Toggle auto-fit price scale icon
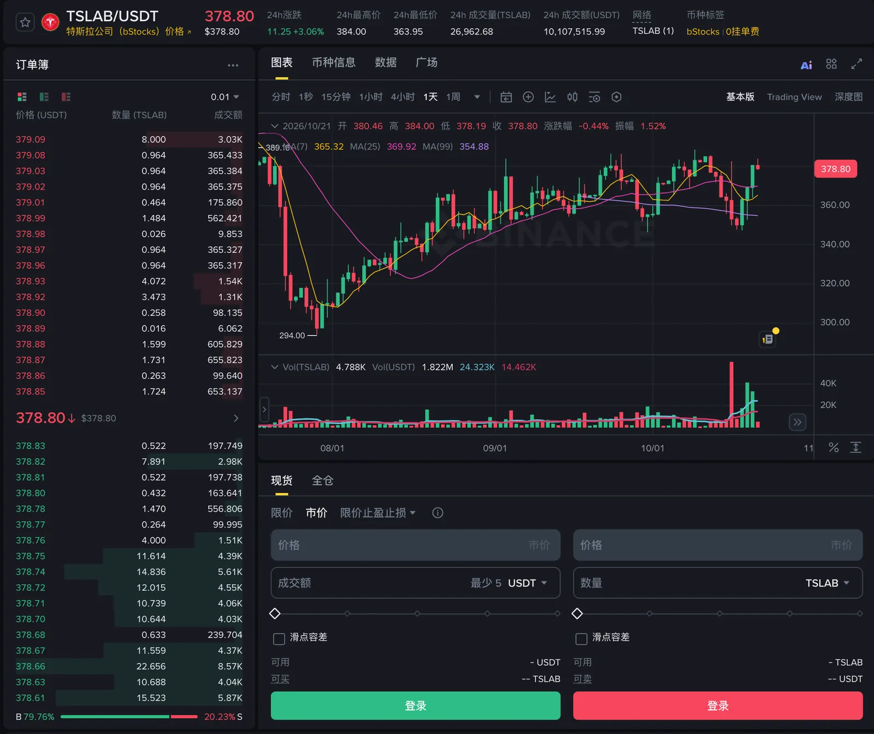The height and width of the screenshot is (734, 874). click(856, 448)
